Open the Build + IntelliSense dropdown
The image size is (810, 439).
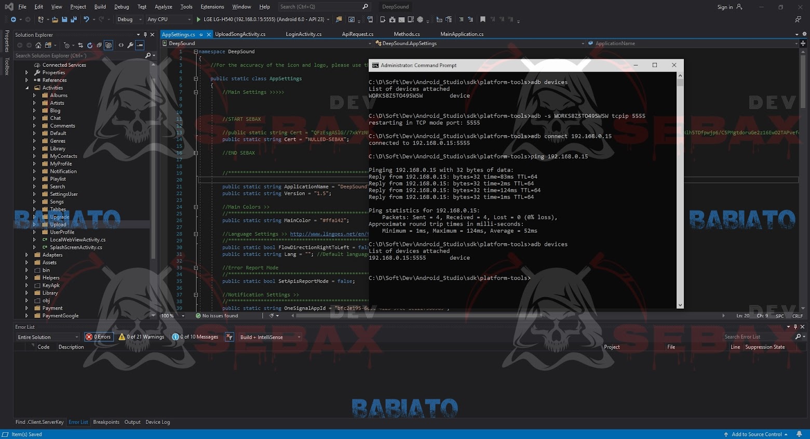(x=270, y=337)
